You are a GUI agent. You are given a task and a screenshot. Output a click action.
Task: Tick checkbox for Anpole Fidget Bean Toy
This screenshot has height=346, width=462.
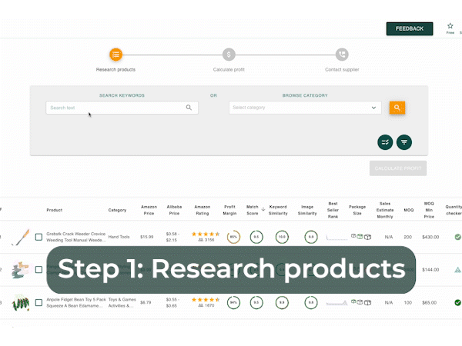[38, 302]
